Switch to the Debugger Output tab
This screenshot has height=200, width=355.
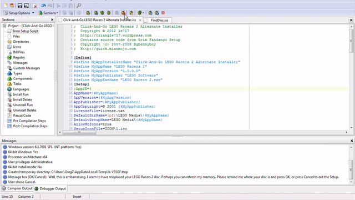click(50, 188)
